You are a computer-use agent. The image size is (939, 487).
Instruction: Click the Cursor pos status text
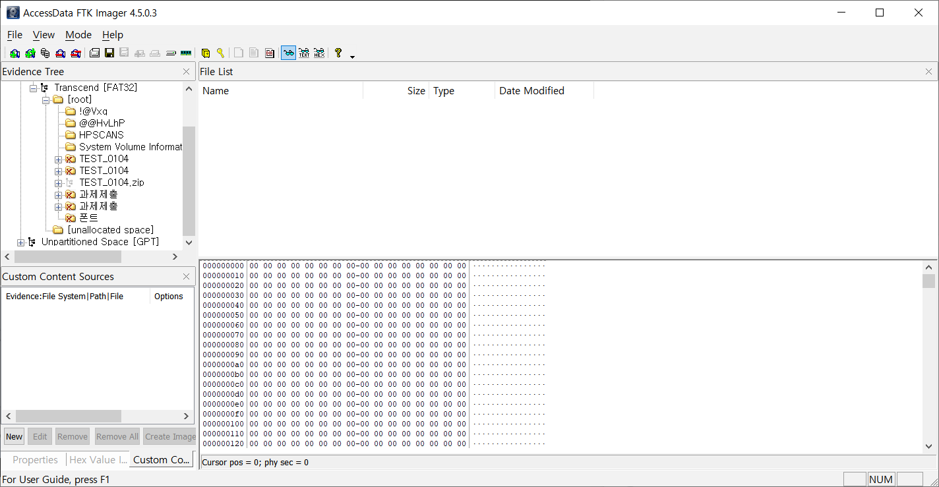click(255, 463)
